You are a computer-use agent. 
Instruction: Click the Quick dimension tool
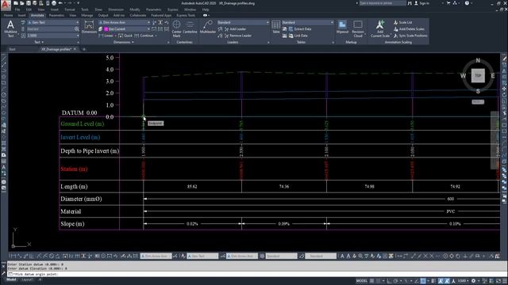[x=125, y=36]
